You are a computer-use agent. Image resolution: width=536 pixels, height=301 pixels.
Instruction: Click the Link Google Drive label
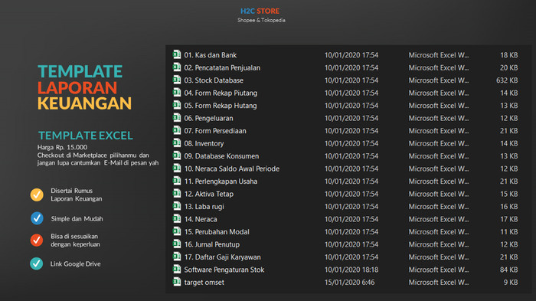click(76, 263)
